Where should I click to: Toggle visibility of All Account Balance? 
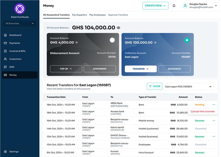[119, 28]
